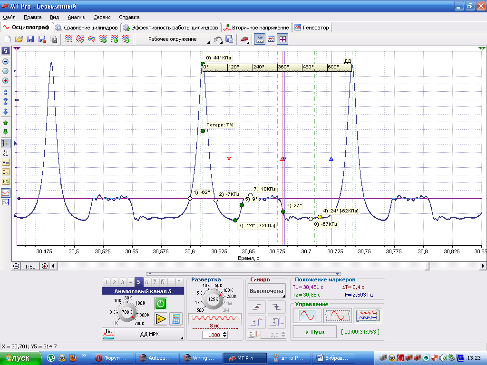Toggle the dashed-frame sine wave mode button
This screenshot has width=487, height=365.
coord(337,316)
